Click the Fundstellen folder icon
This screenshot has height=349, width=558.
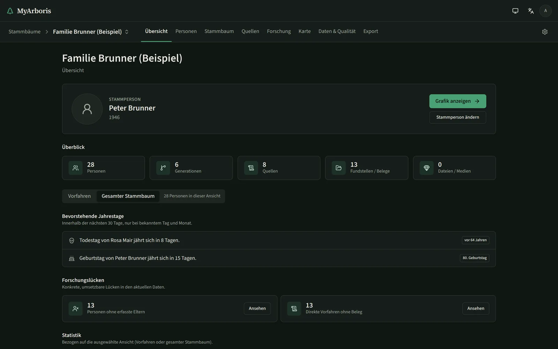click(339, 168)
